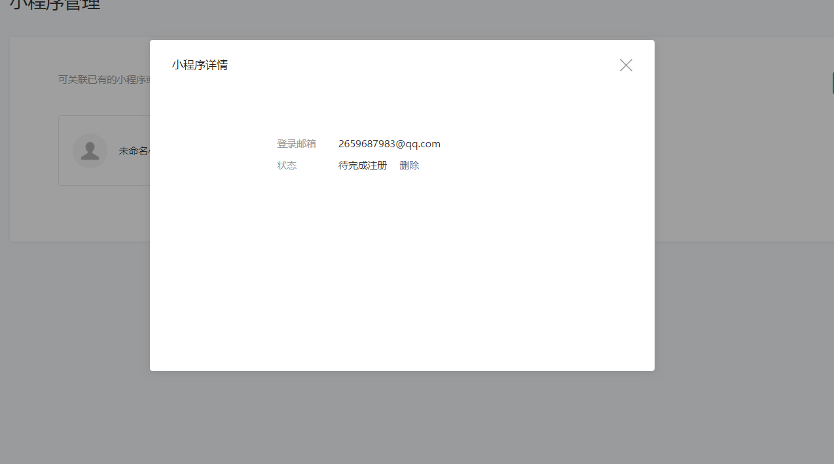
Task: Close the 小程序详情 dialog
Action: (626, 65)
